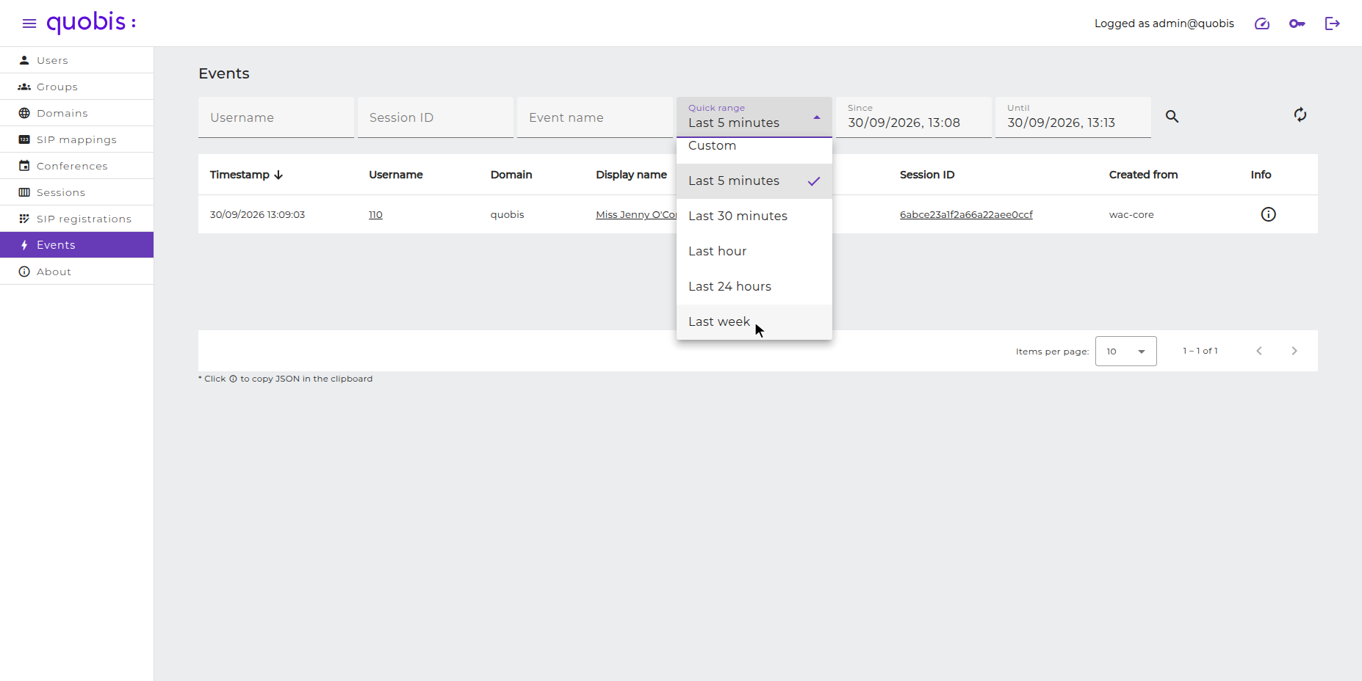Choose the Last hour option
Screen dimensions: 1362x681
[754, 251]
